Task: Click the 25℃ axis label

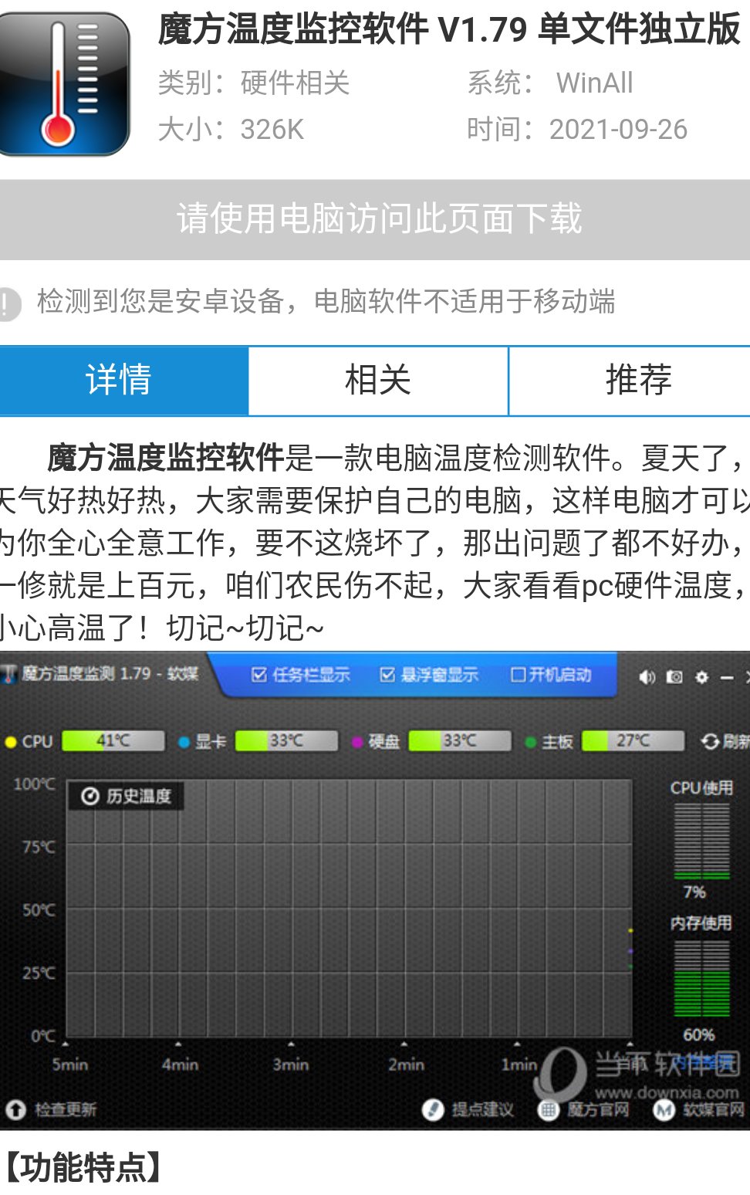Action: (39, 973)
